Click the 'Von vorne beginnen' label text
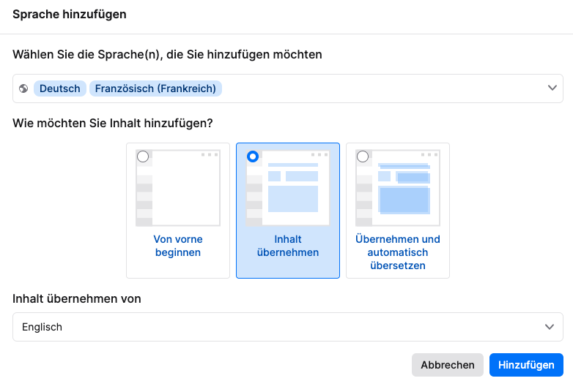This screenshot has width=573, height=381. pyautogui.click(x=178, y=246)
